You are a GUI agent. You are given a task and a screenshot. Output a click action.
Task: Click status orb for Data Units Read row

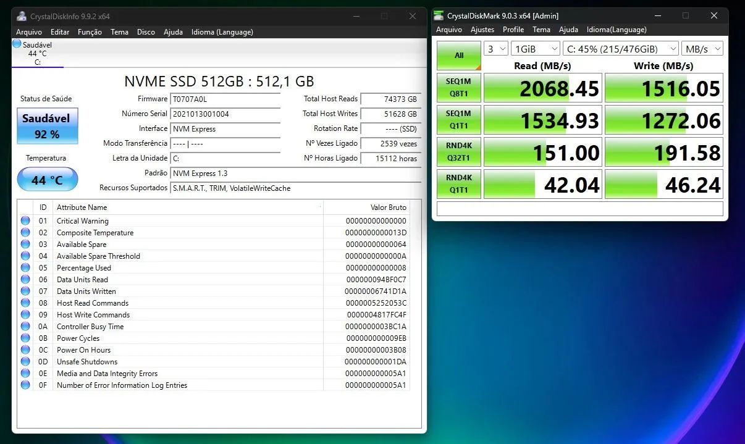click(x=25, y=279)
